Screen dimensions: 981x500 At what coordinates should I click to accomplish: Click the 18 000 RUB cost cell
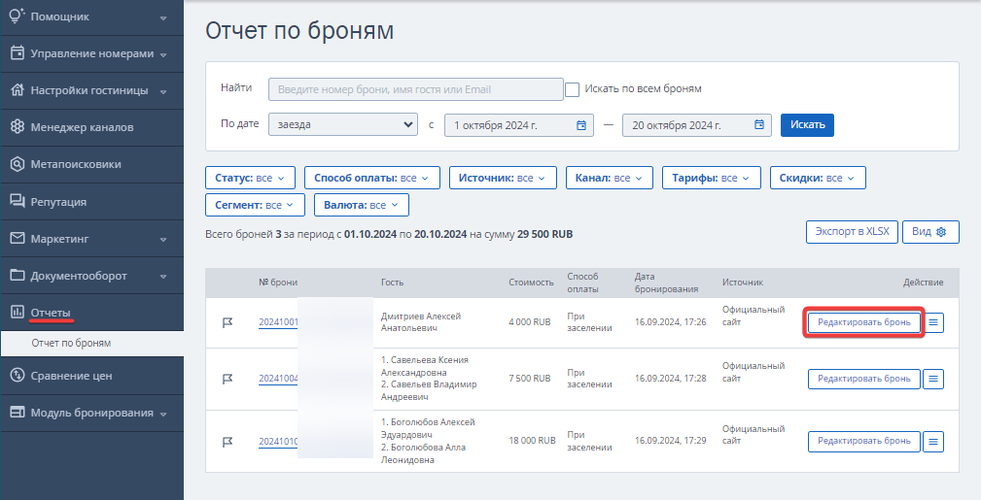click(532, 441)
